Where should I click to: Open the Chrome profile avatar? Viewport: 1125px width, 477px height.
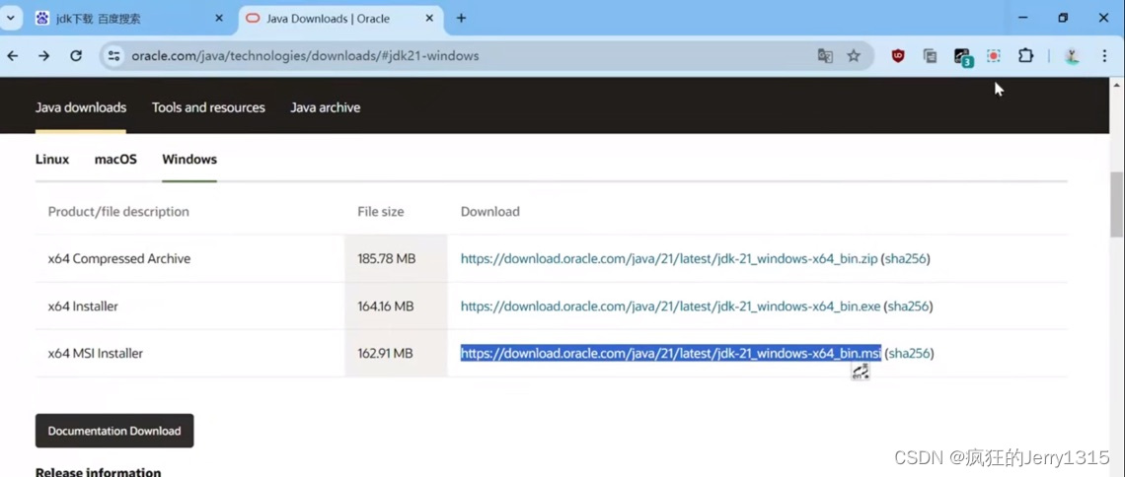point(1072,56)
